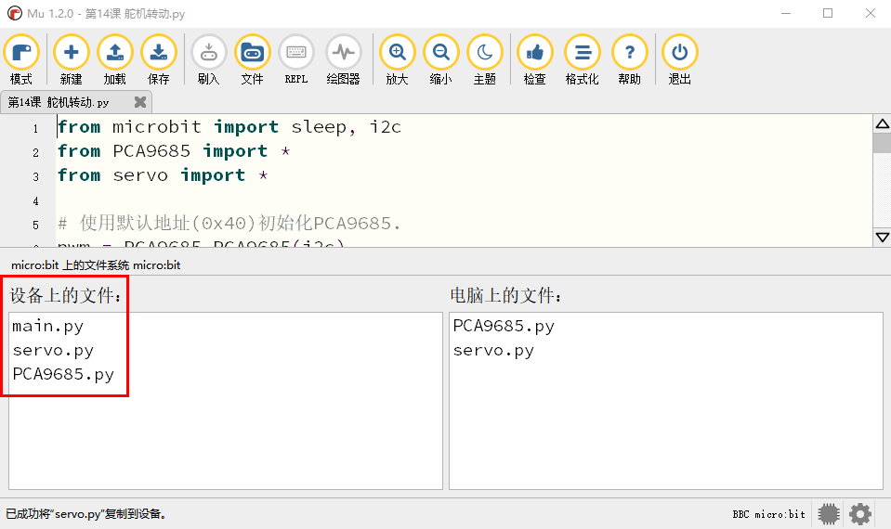The height and width of the screenshot is (529, 891).
Task: Toggle the Files (文件) panel
Action: tap(253, 59)
